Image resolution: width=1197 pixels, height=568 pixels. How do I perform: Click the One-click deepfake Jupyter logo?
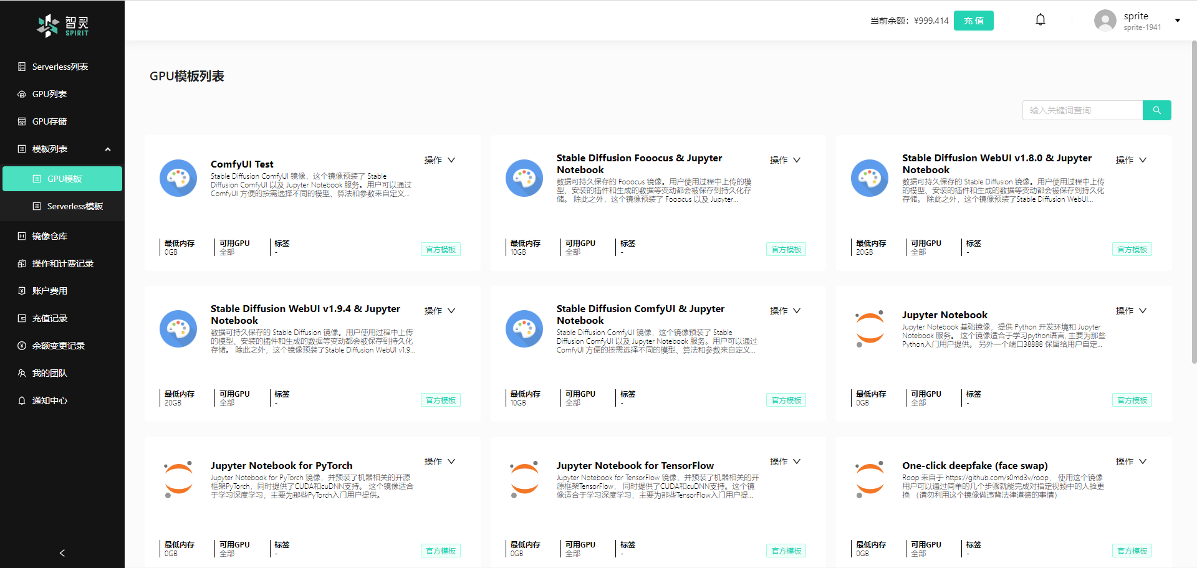[x=870, y=480]
